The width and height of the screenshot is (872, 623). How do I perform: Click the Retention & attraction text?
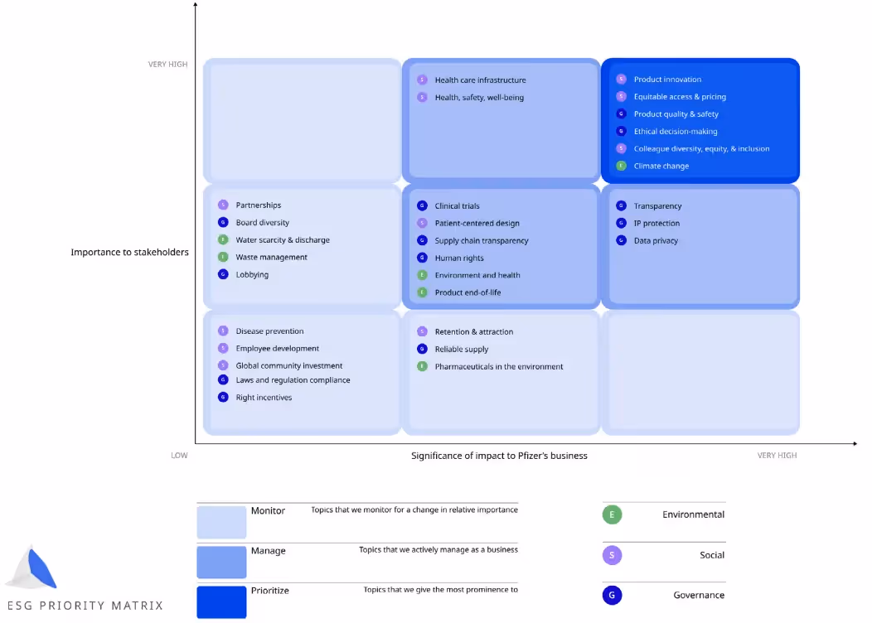tap(474, 331)
